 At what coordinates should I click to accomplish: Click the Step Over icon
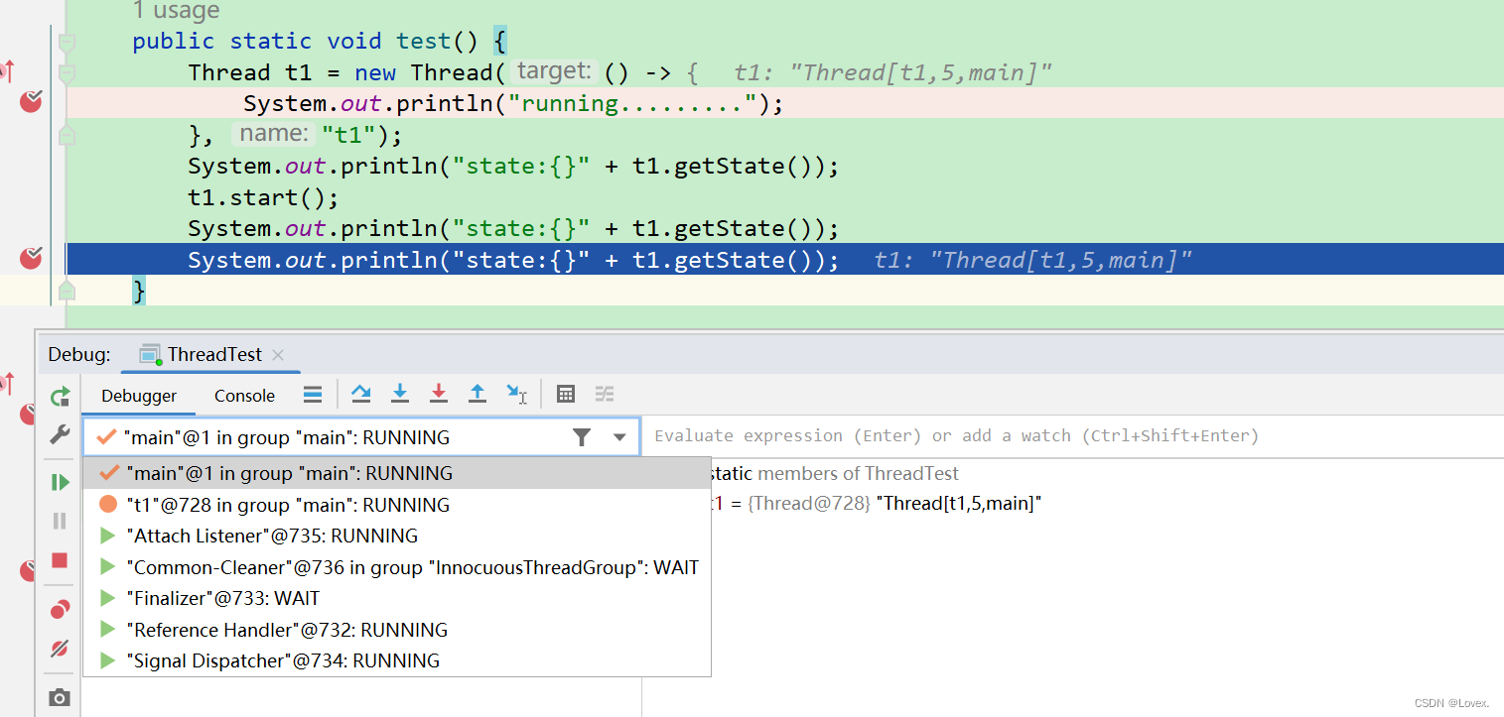click(x=361, y=394)
